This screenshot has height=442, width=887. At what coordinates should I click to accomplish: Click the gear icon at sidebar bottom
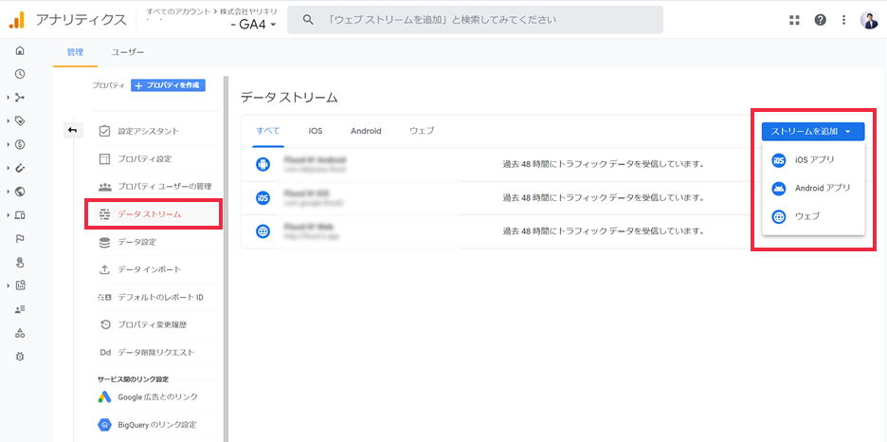click(x=20, y=356)
